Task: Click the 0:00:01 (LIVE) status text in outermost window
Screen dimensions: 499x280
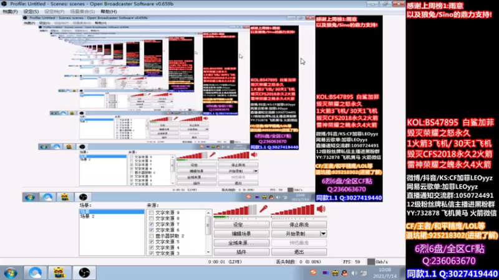Action: [x=225, y=262]
